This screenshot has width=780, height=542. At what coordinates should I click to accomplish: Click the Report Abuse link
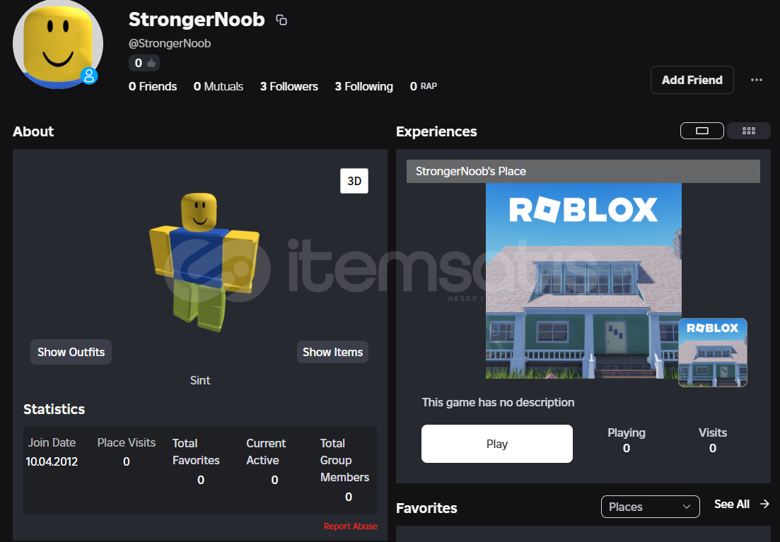coord(350,526)
